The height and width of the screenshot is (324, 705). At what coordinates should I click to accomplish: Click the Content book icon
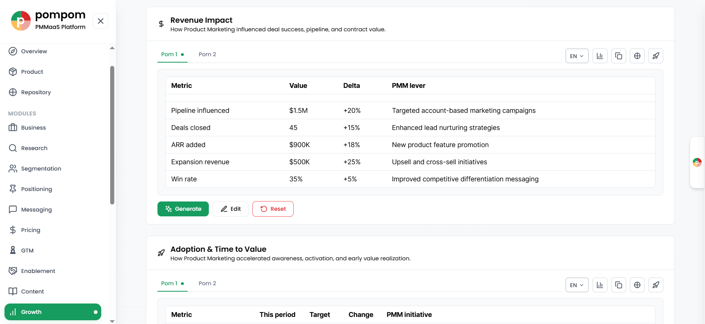pos(13,292)
